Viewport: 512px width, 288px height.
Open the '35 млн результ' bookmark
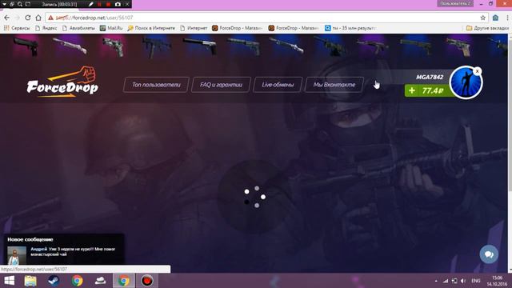click(x=350, y=29)
